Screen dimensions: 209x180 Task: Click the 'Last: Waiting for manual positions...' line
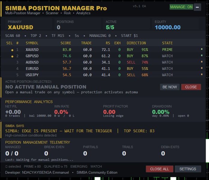point(39,160)
